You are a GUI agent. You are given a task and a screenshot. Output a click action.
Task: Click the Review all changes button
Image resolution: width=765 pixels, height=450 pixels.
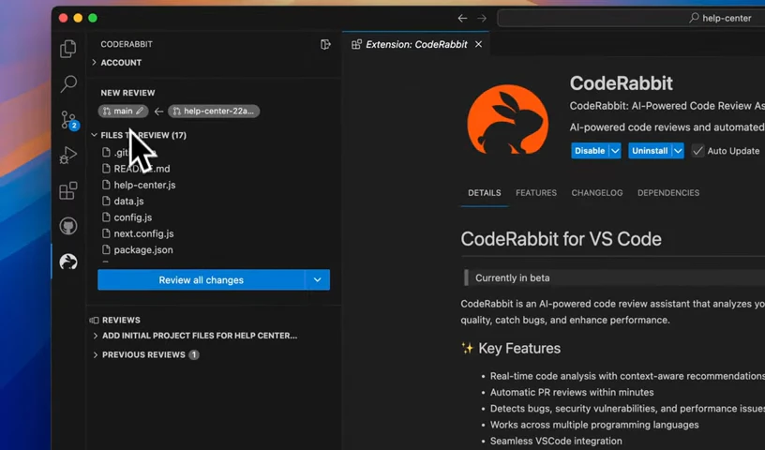click(x=201, y=280)
